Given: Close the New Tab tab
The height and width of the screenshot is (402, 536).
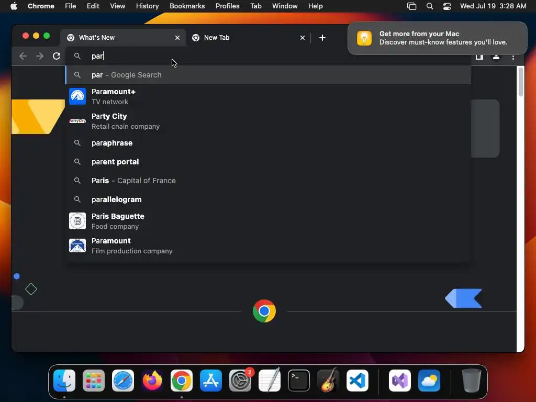Looking at the screenshot, I should tap(302, 38).
